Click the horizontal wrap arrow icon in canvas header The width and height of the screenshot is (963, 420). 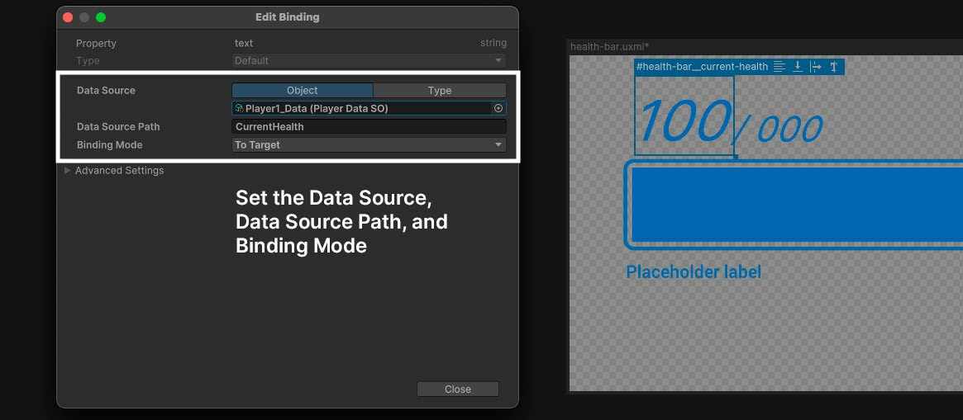pyautogui.click(x=815, y=67)
